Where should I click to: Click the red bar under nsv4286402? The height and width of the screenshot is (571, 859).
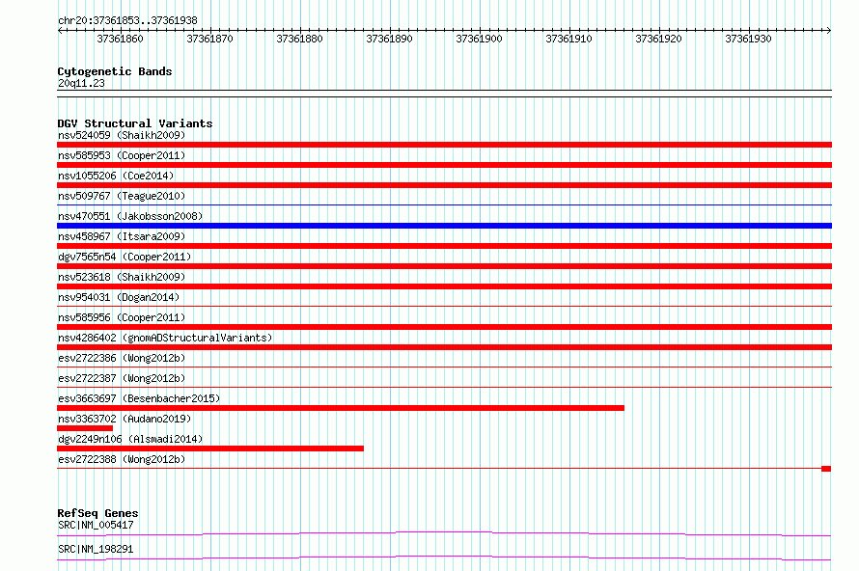click(x=444, y=347)
